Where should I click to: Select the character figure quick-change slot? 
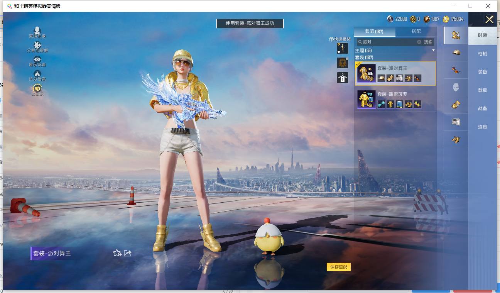343,48
